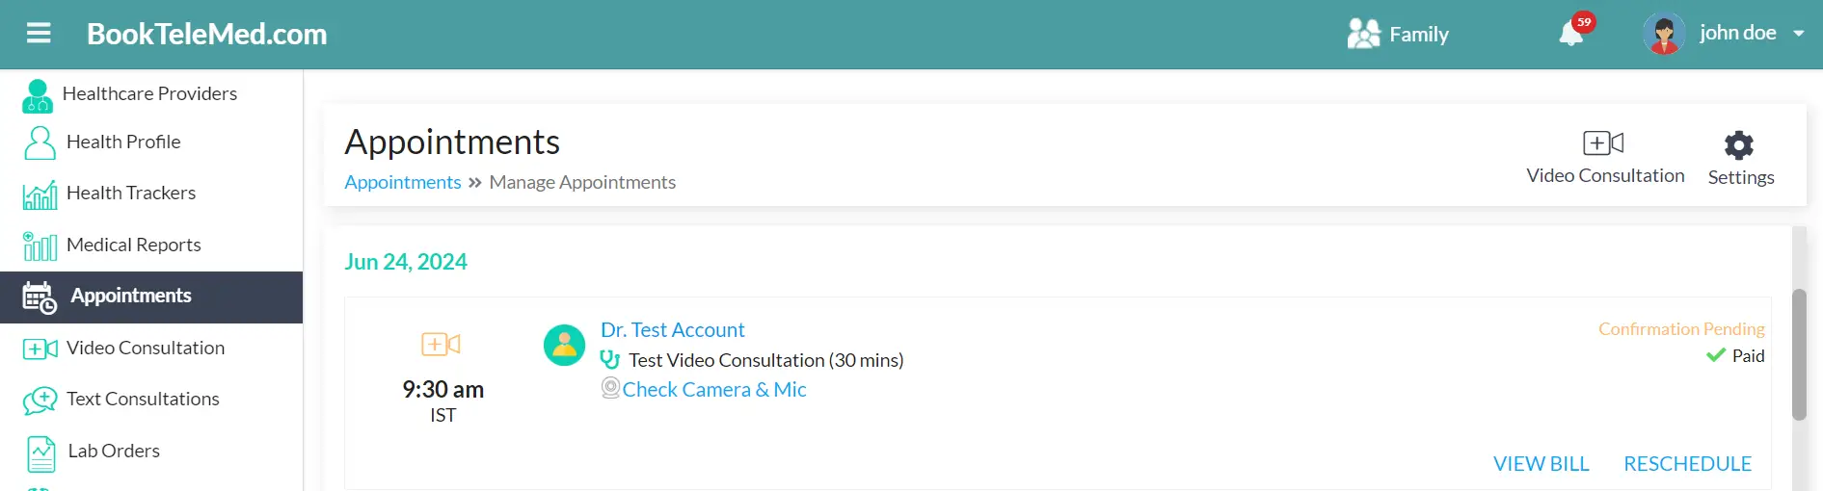This screenshot has width=1823, height=491.
Task: Open Healthcare Providers in sidebar
Action: coord(149,93)
